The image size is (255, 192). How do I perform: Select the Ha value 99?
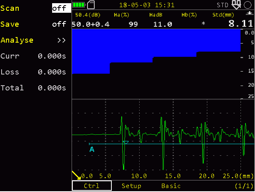(133, 24)
